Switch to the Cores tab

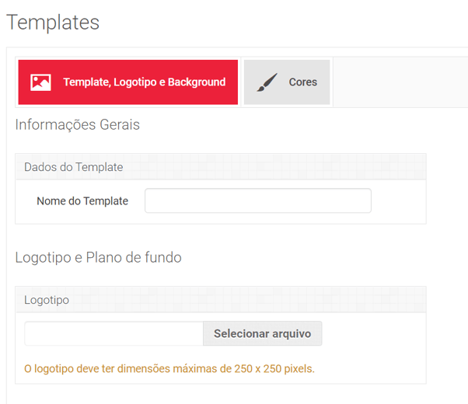pyautogui.click(x=302, y=82)
